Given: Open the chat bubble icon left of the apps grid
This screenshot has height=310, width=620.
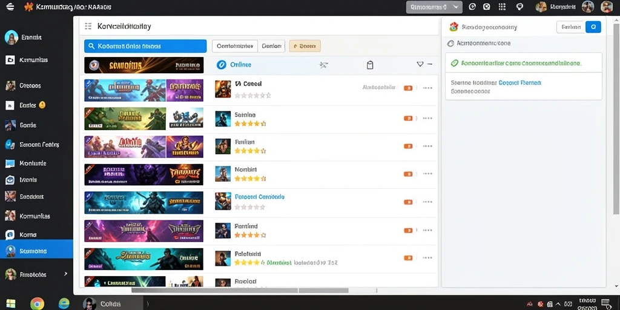Looking at the screenshot, I should click(x=487, y=7).
